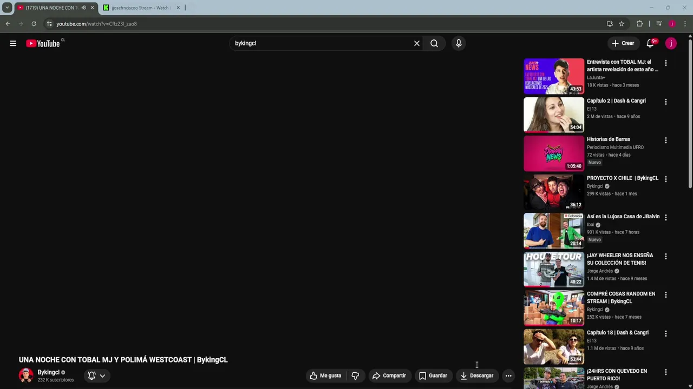Open the Crear menu
The height and width of the screenshot is (389, 693).
pyautogui.click(x=623, y=43)
